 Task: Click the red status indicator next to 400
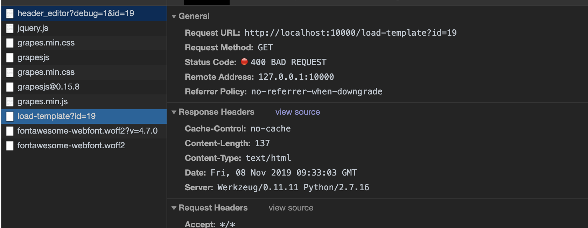(245, 62)
